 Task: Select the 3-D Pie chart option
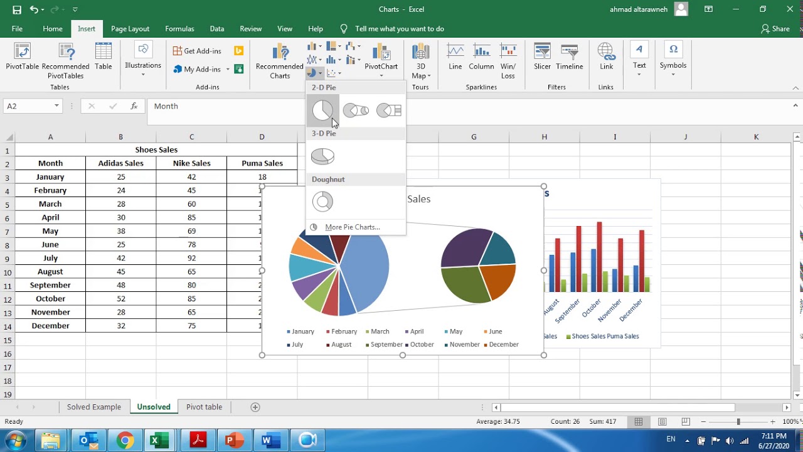[323, 156]
